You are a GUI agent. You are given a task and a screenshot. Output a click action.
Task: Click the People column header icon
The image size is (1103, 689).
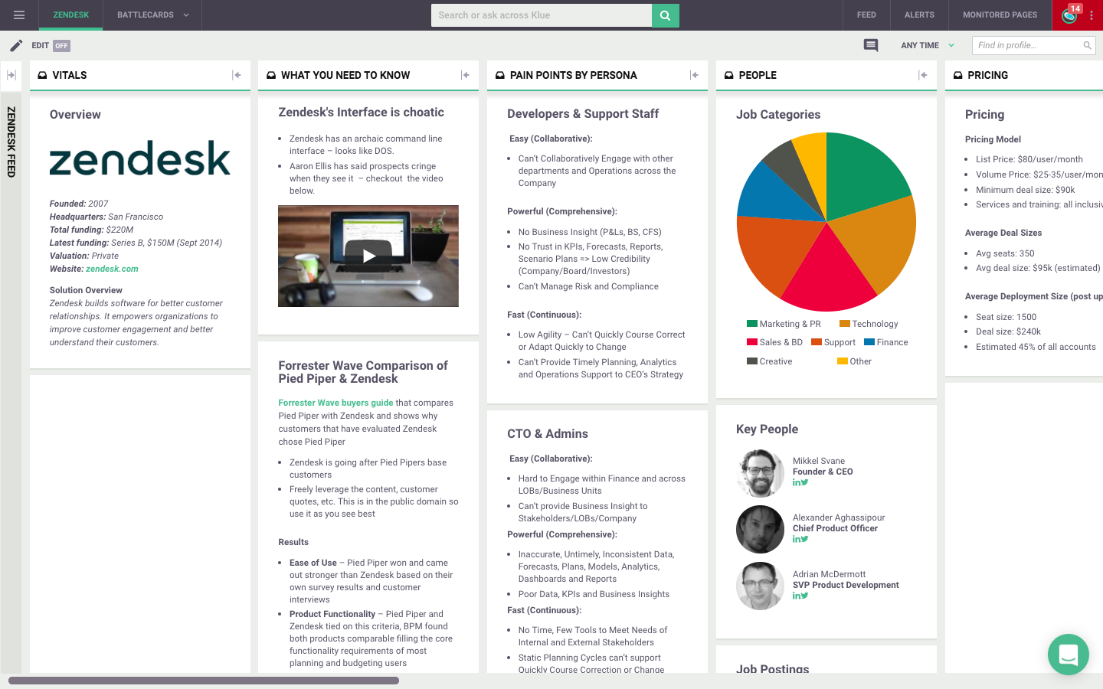(729, 75)
